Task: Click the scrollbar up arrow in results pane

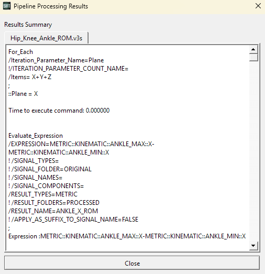Action: [x=253, y=49]
